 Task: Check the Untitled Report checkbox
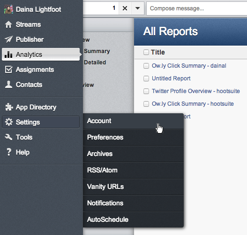pos(146,78)
